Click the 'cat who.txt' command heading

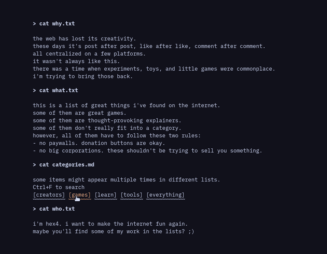54,209
